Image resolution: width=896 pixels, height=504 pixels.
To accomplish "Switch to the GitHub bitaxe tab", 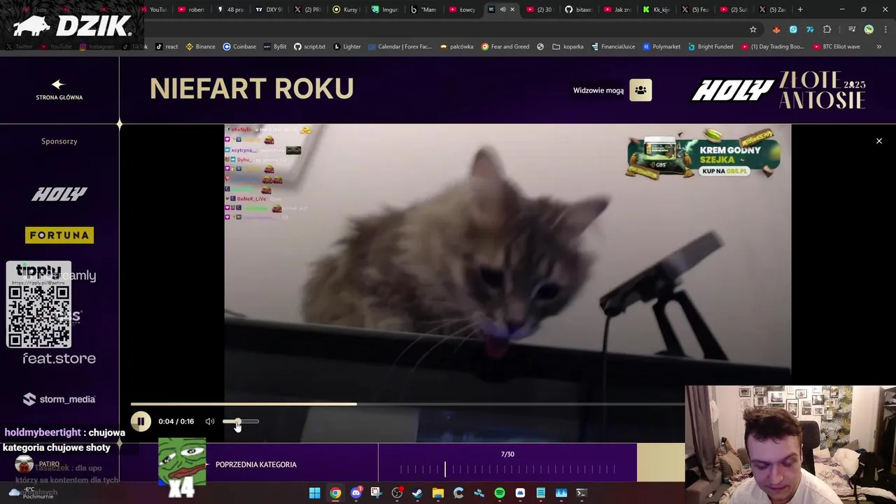I will 579,10.
